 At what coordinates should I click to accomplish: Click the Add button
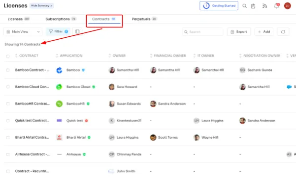pyautogui.click(x=264, y=32)
